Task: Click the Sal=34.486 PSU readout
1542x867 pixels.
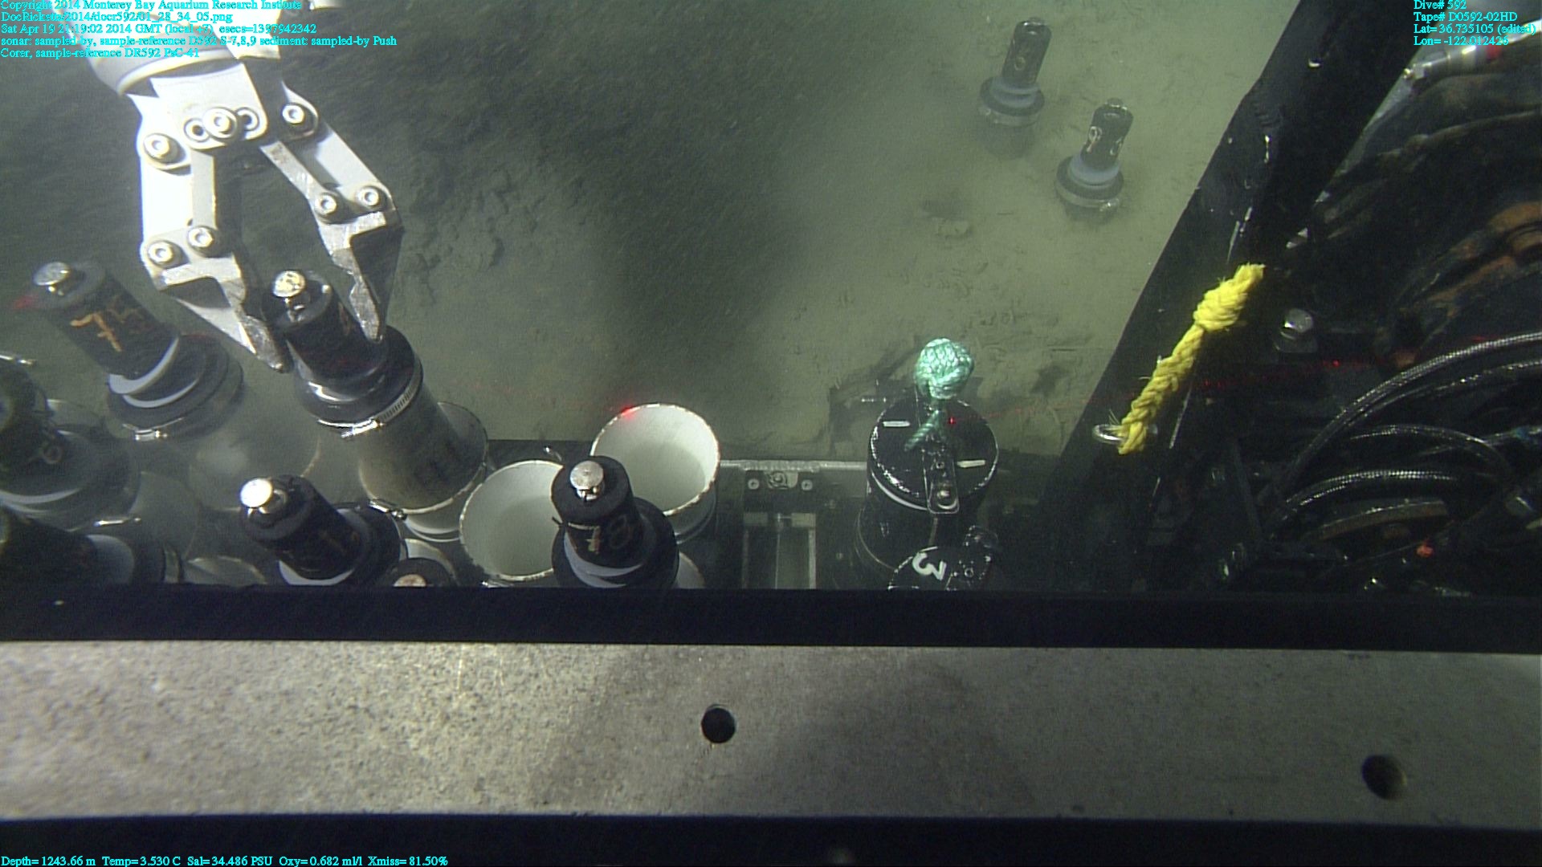Action: pyautogui.click(x=230, y=861)
